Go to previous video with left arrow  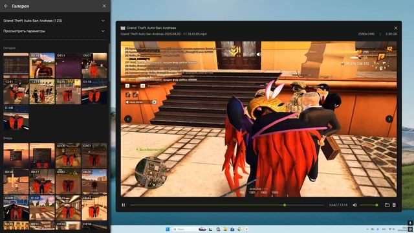pos(128,119)
